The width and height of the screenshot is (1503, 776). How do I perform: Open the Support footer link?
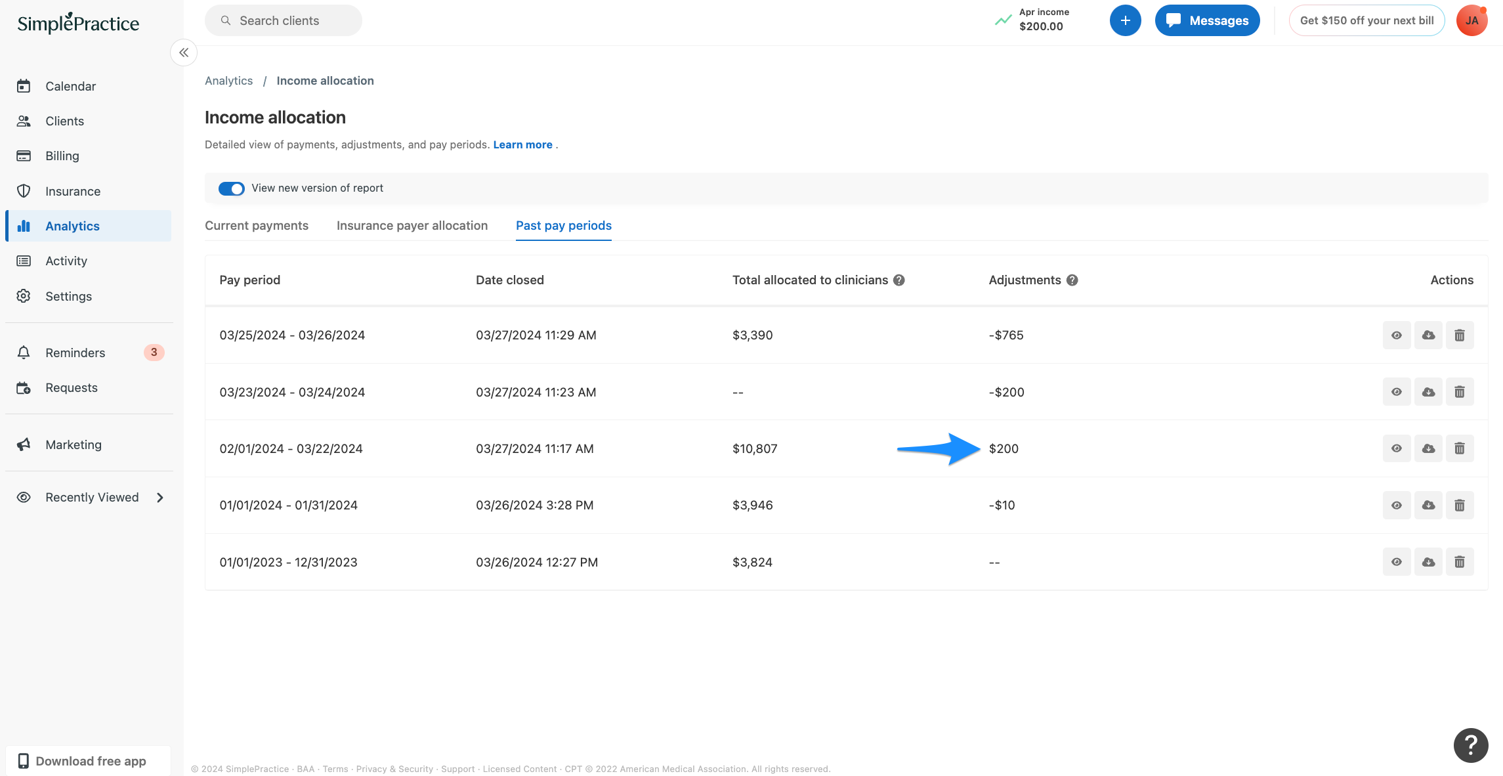point(457,769)
